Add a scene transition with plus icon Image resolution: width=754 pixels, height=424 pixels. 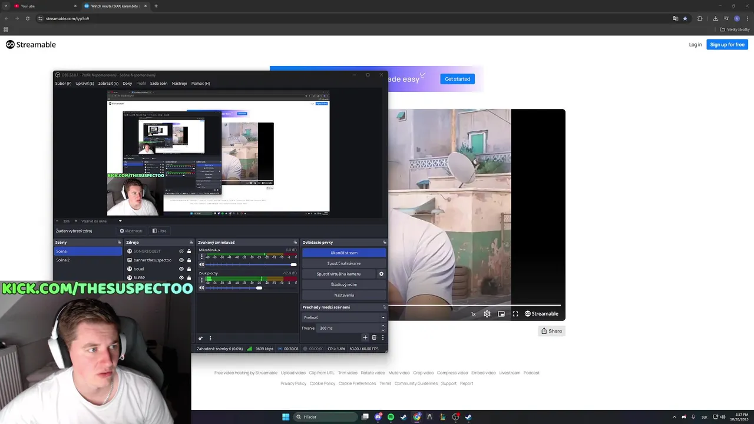(365, 337)
